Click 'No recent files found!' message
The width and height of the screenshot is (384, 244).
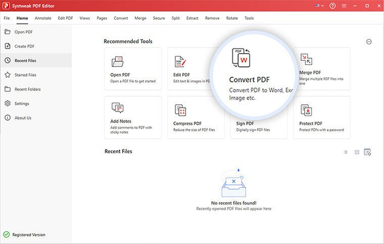pos(234,203)
